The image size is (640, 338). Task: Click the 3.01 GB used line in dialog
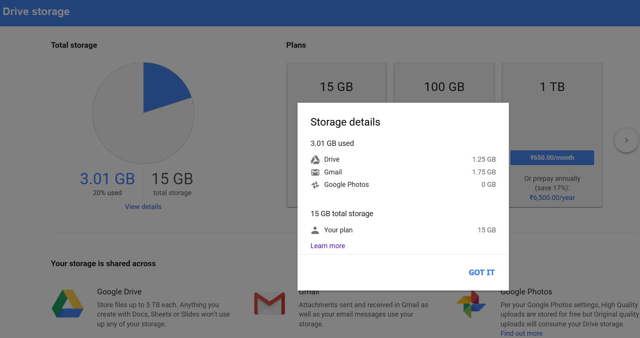click(332, 143)
